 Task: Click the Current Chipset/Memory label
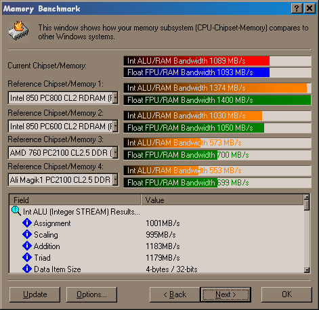click(47, 66)
